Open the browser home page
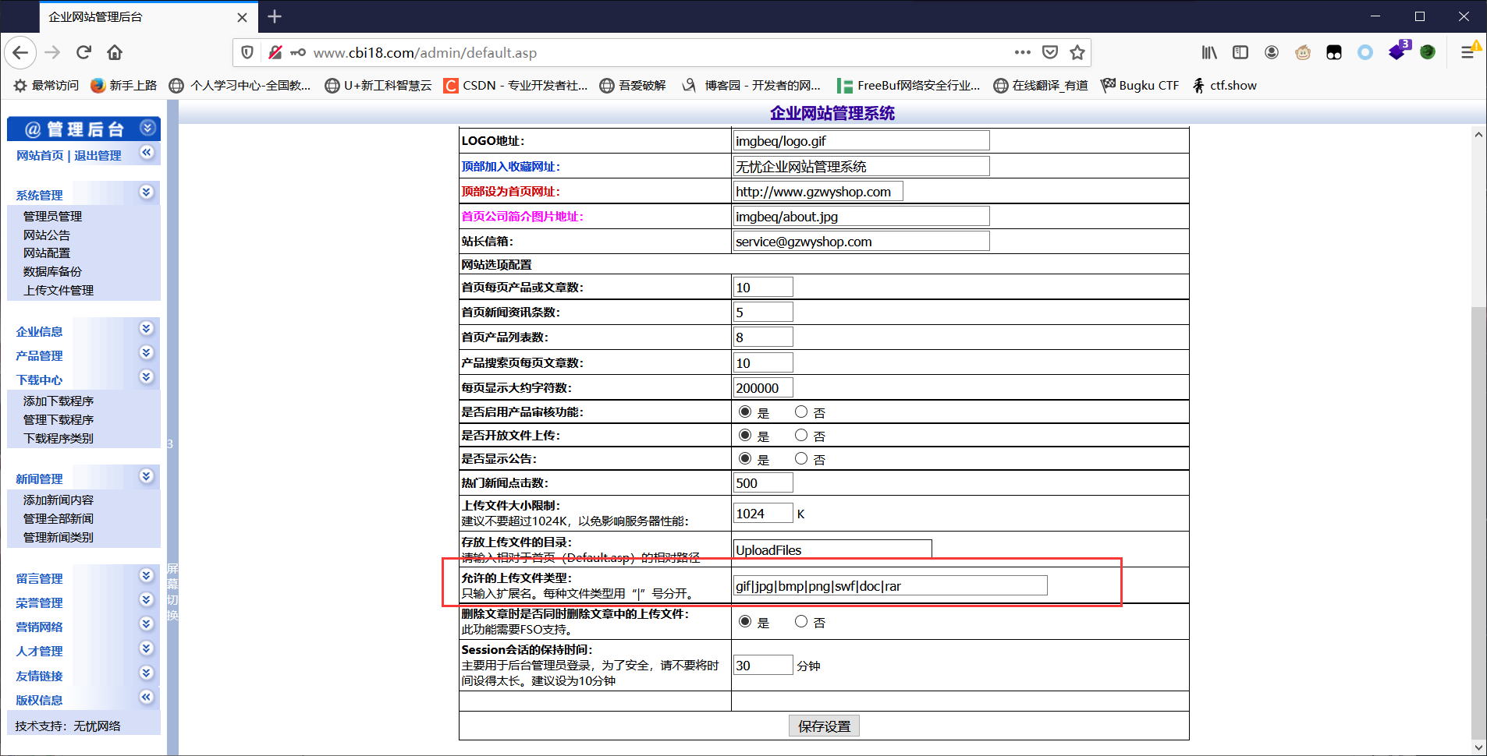 (115, 52)
